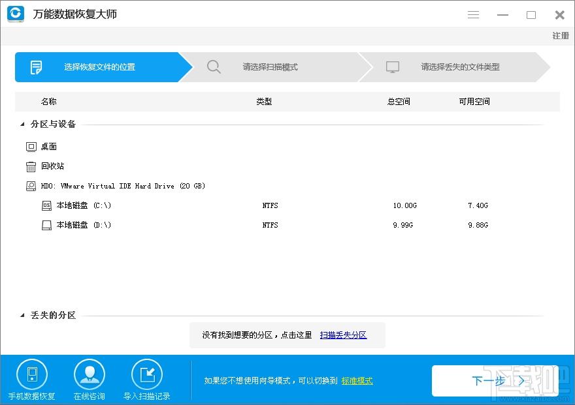
Task: Switch to 标准模式 via link
Action: [357, 381]
